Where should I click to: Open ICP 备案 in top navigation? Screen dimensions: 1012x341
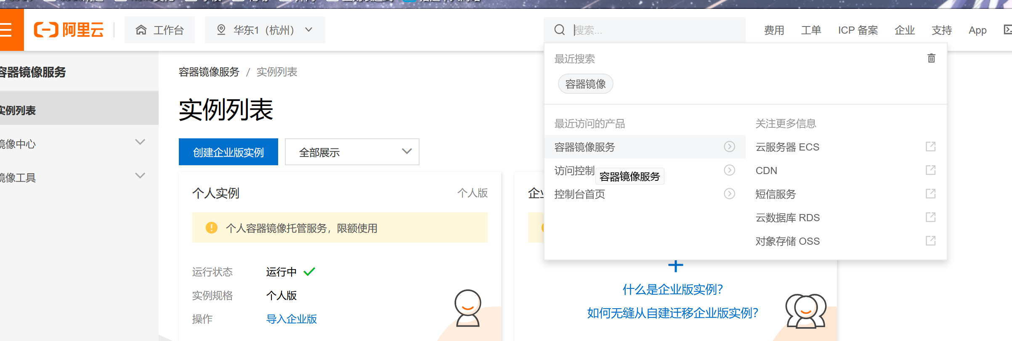coord(858,30)
